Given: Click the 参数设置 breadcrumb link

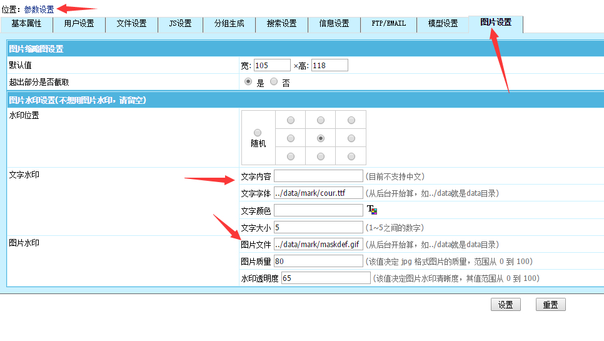Looking at the screenshot, I should point(39,9).
